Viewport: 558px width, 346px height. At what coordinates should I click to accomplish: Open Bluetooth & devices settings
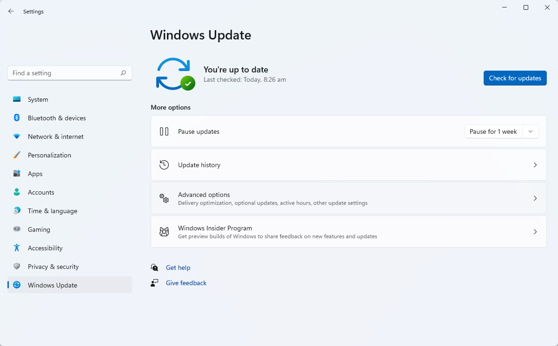click(70, 118)
